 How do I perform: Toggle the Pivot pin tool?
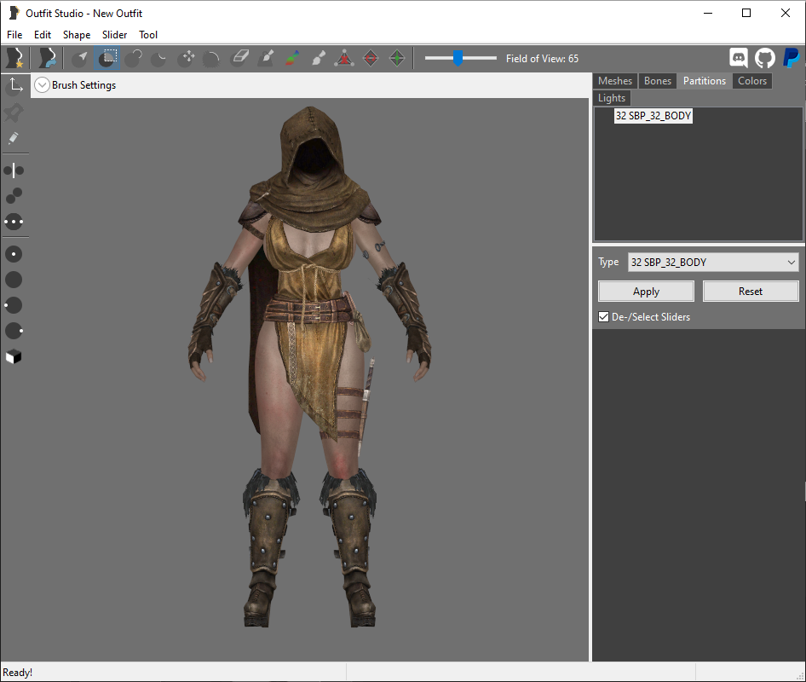(x=14, y=113)
